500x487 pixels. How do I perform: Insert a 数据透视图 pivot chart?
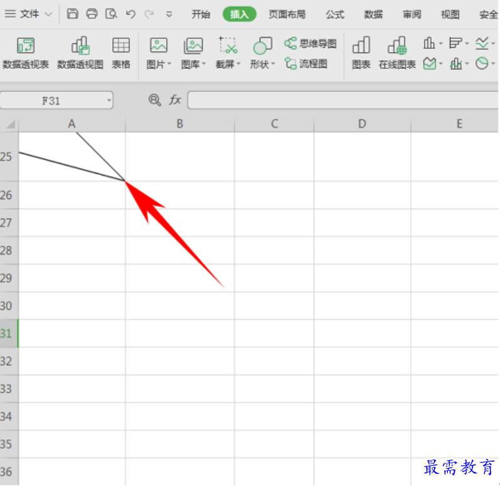click(x=80, y=53)
